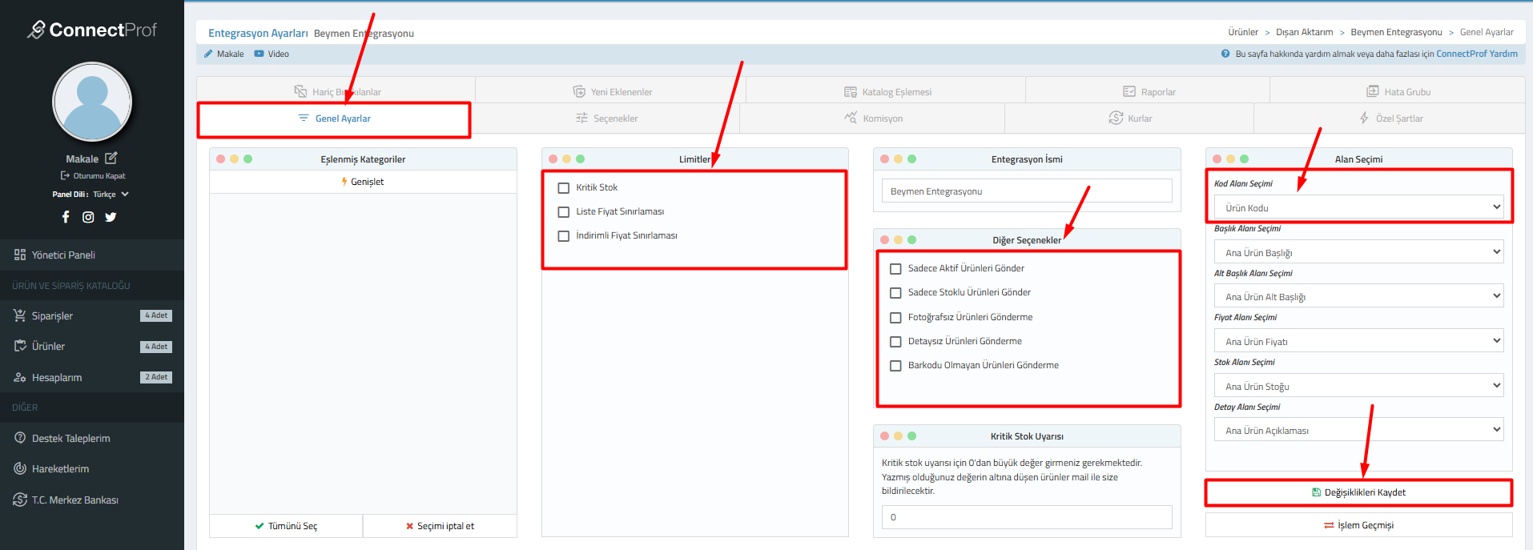Screen dimensions: 1533x550
Task: Open the Instagram icon link
Action: [88, 217]
